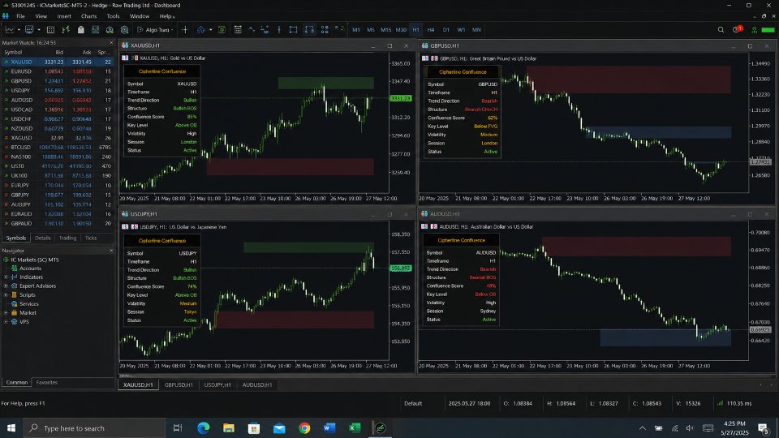Open Microsoft Edge from taskbar
779x438 pixels.
point(203,427)
